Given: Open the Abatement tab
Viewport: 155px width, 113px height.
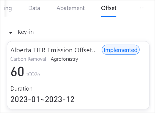Looking at the screenshot, I should [71, 8].
